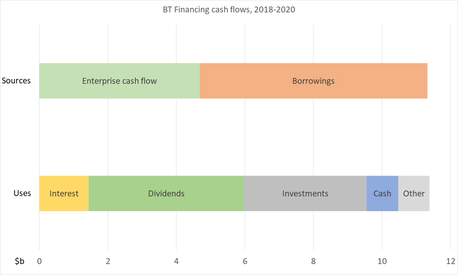Image resolution: width=458 pixels, height=275 pixels.
Task: Select the yellow Interest bar segment
Action: 64,193
